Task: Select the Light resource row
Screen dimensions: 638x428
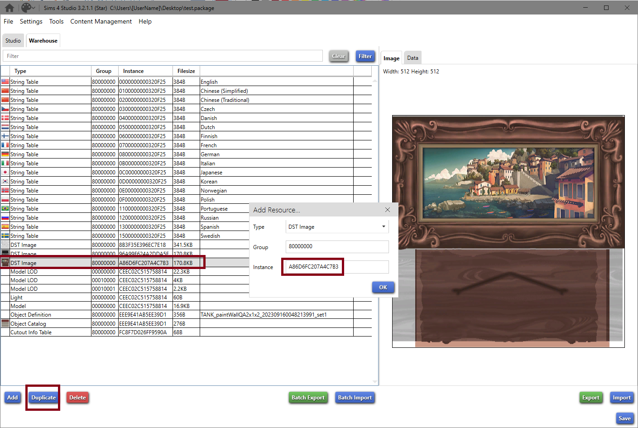Action: point(186,298)
